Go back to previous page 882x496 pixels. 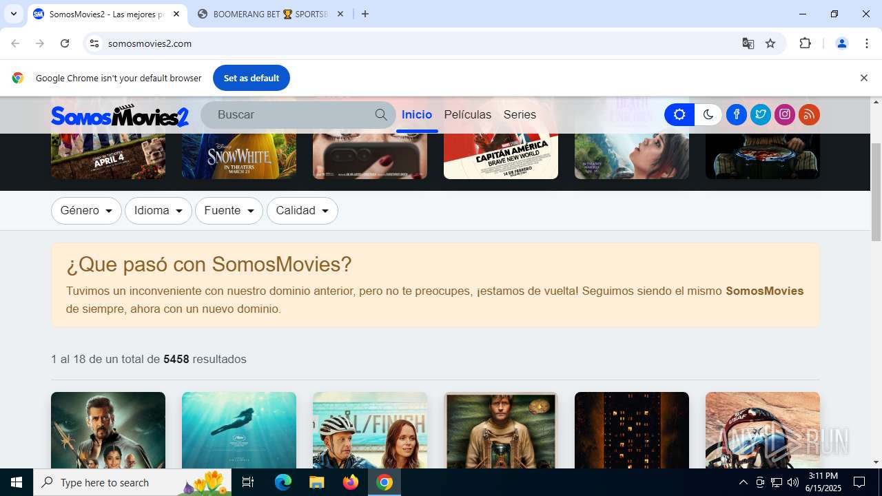(15, 43)
